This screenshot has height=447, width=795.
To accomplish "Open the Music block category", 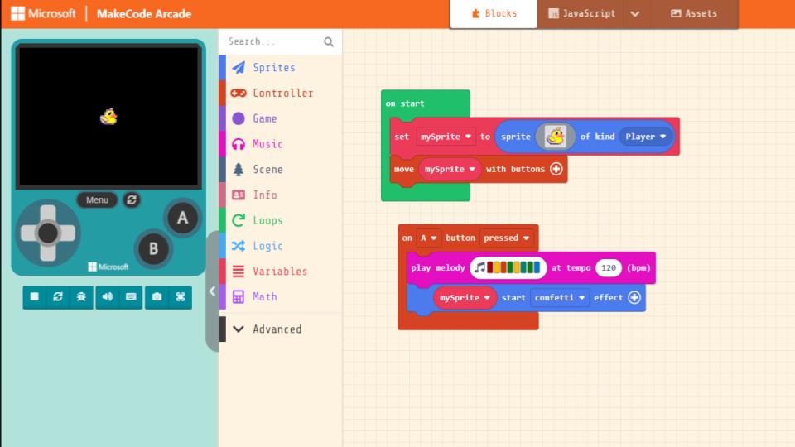I will coord(281,144).
